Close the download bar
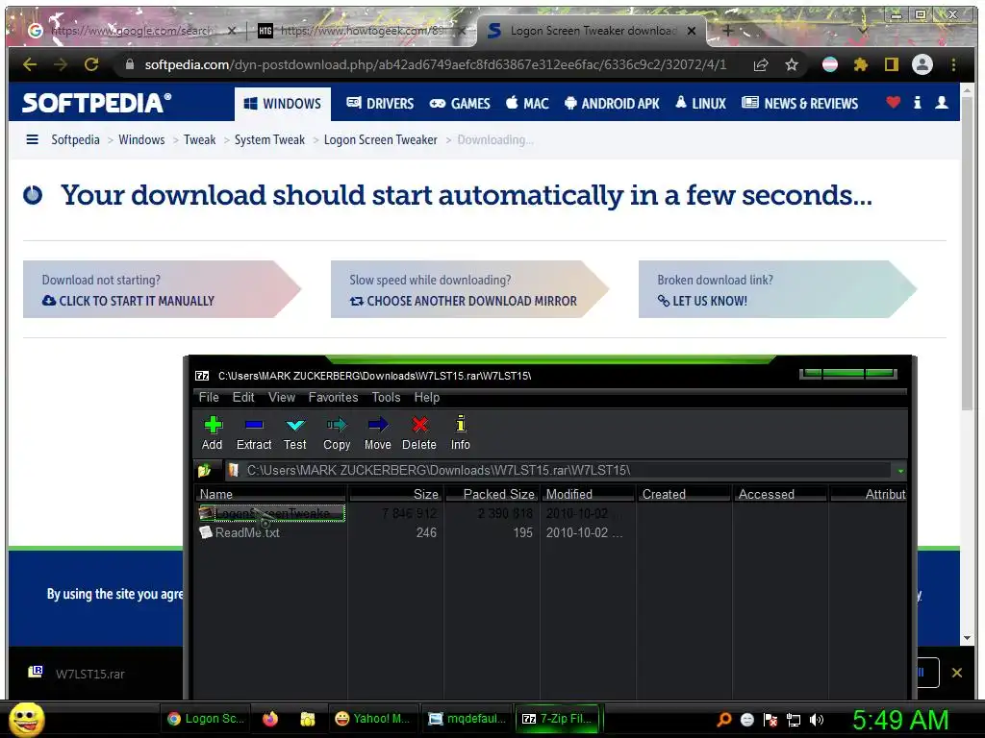Image resolution: width=985 pixels, height=738 pixels. tap(957, 673)
